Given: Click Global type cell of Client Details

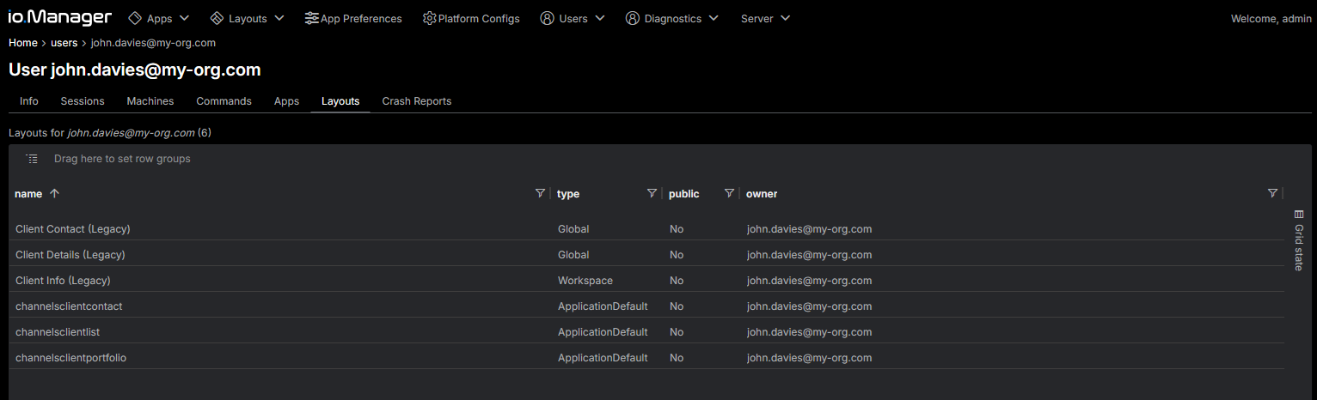Looking at the screenshot, I should point(573,255).
